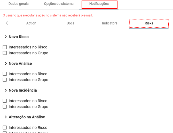
Task: Check Interessados no Grupo under Nova Análise
Action: pyautogui.click(x=5, y=80)
